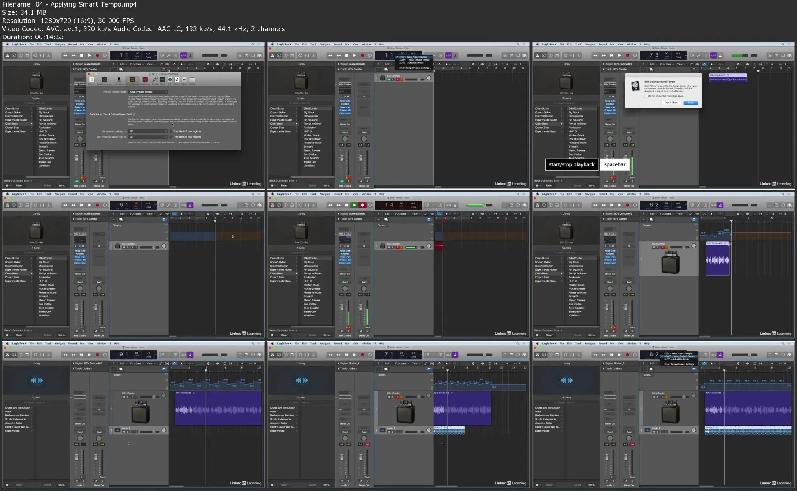This screenshot has height=491, width=797.
Task: Open Set new recordings to dropdown
Action: 148,131
